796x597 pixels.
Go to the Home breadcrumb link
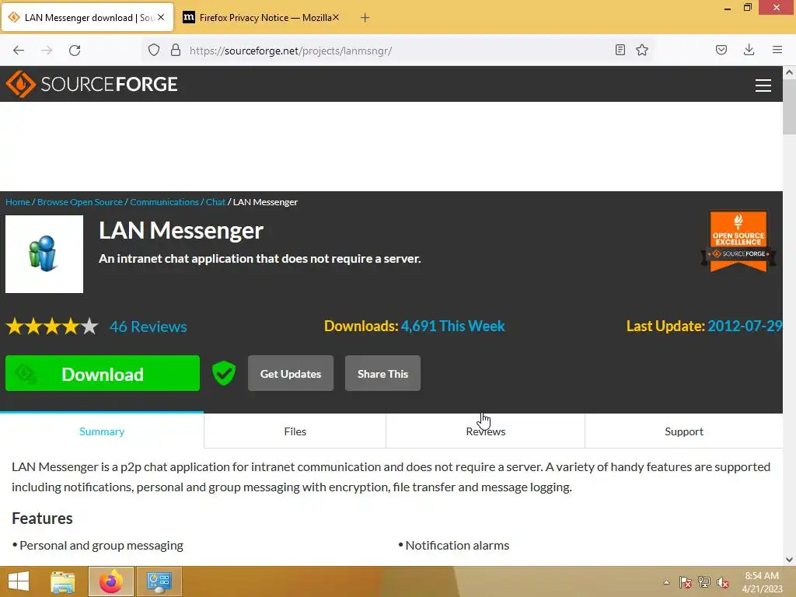click(18, 202)
